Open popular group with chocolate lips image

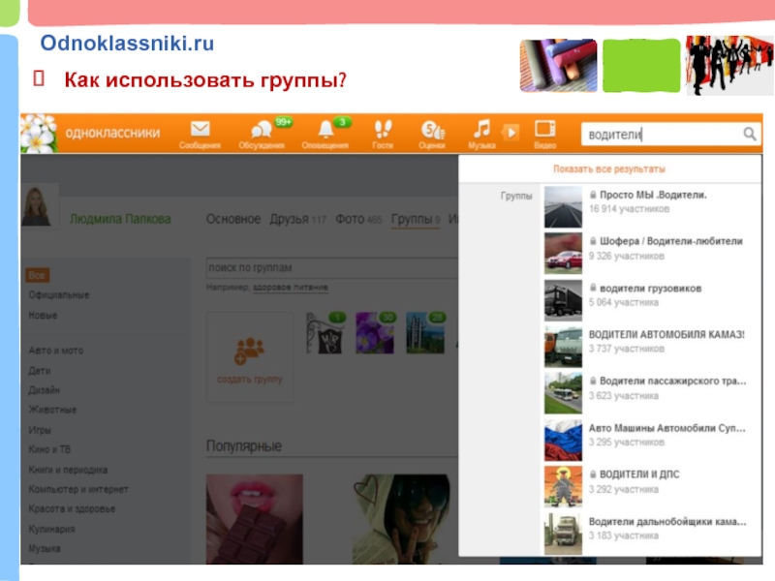point(255,519)
